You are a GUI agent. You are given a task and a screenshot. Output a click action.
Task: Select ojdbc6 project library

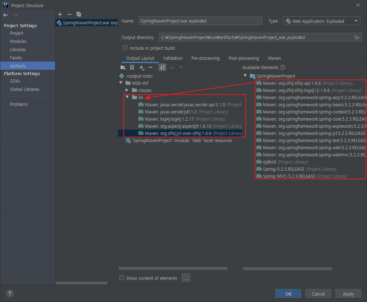282,162
